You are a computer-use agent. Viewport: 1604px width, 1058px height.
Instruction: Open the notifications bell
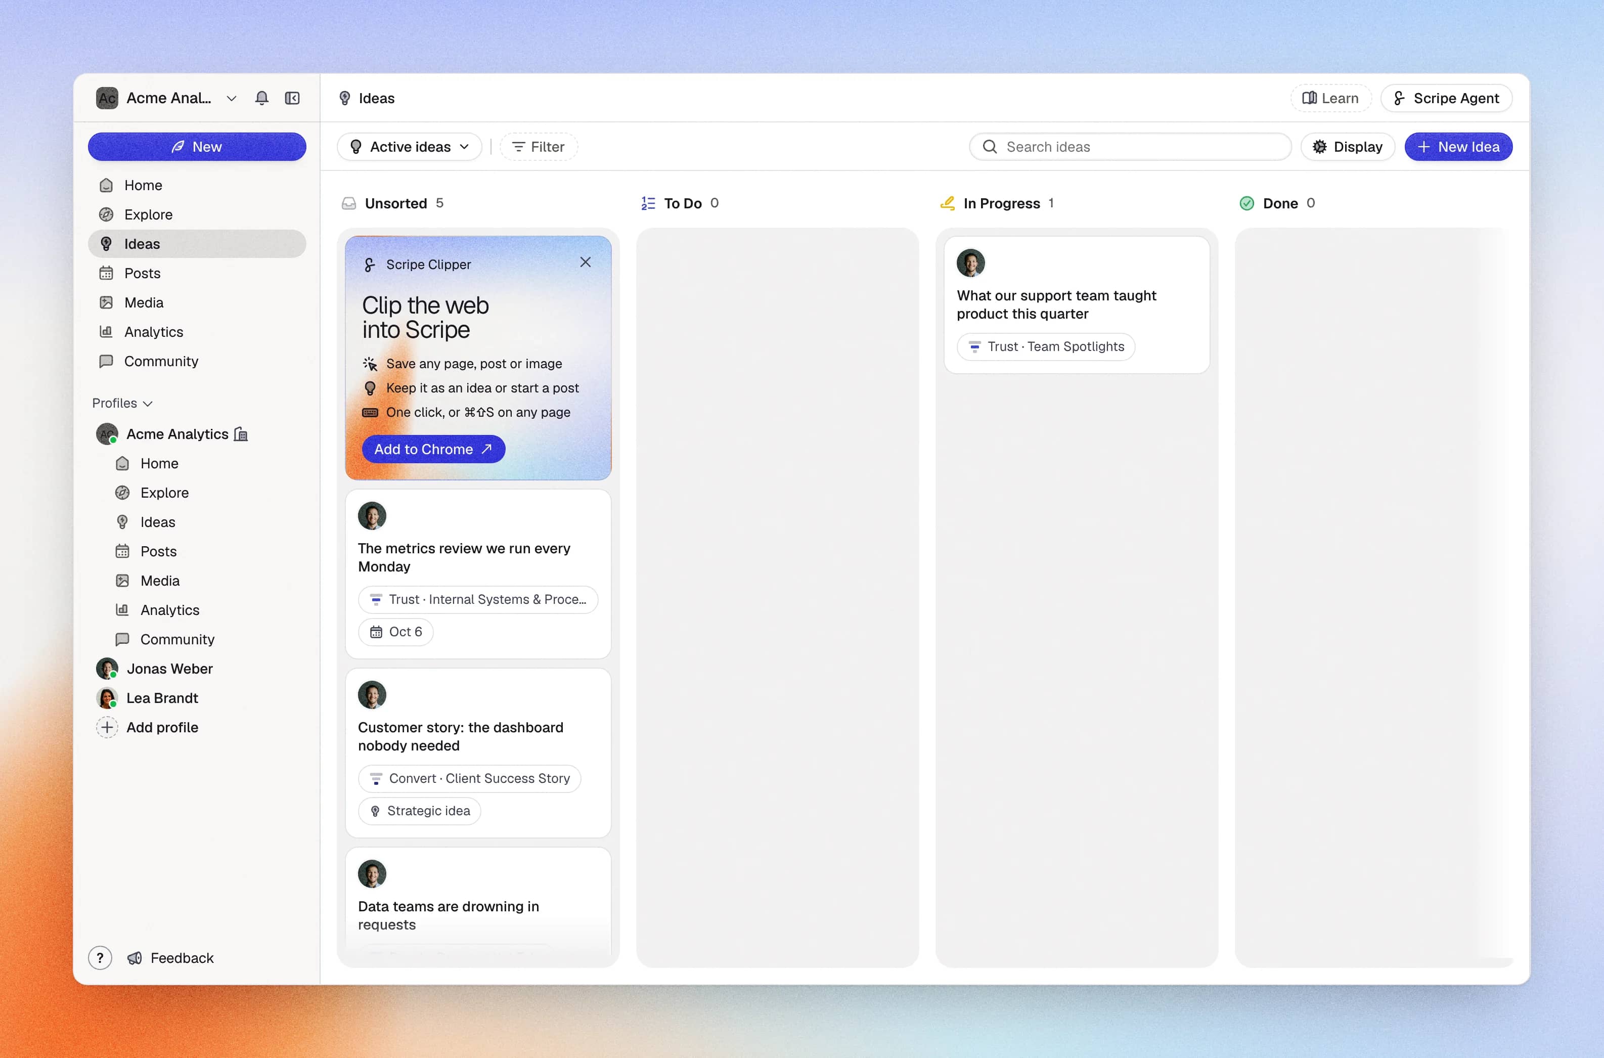[x=262, y=98]
